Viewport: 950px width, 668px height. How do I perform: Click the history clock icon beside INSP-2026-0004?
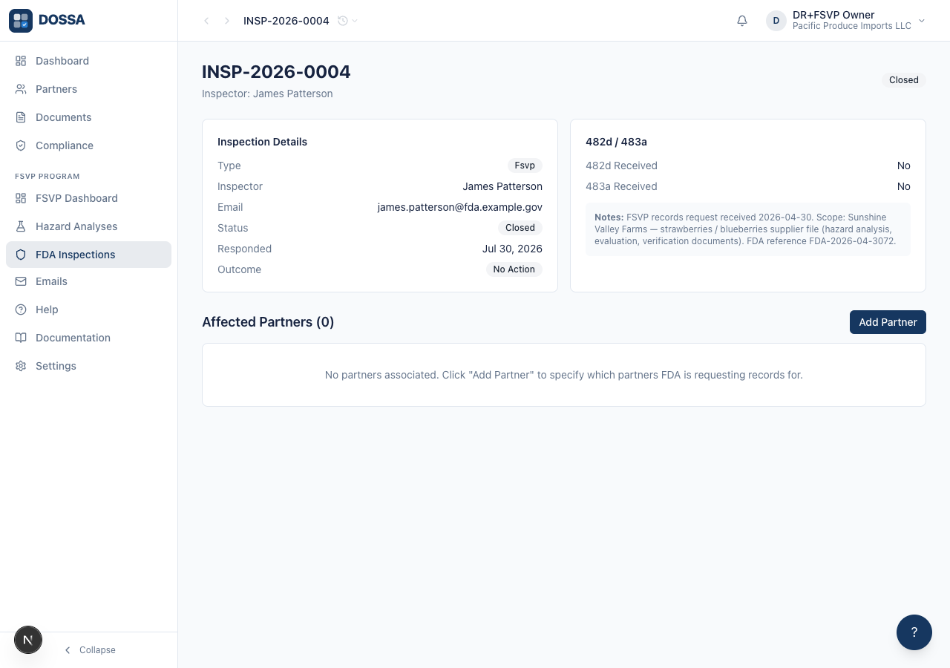click(x=343, y=21)
